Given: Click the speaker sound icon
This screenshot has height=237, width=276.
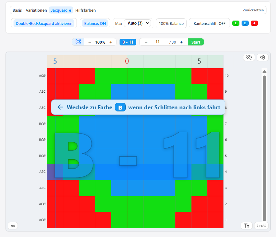Looking at the screenshot, I should pos(262,57).
